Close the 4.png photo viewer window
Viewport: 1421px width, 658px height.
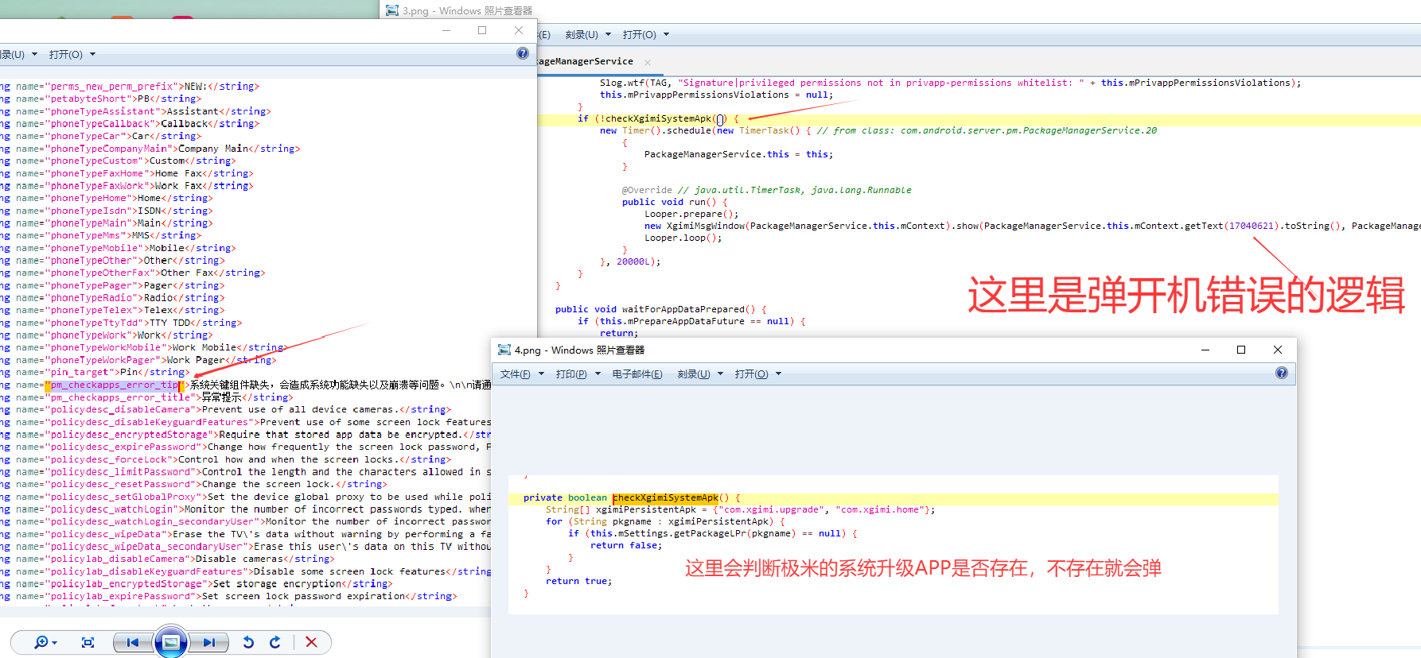[x=1278, y=350]
